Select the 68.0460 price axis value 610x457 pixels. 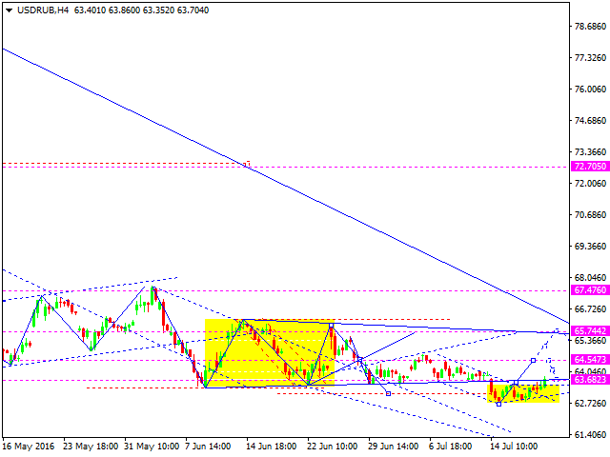(x=590, y=277)
